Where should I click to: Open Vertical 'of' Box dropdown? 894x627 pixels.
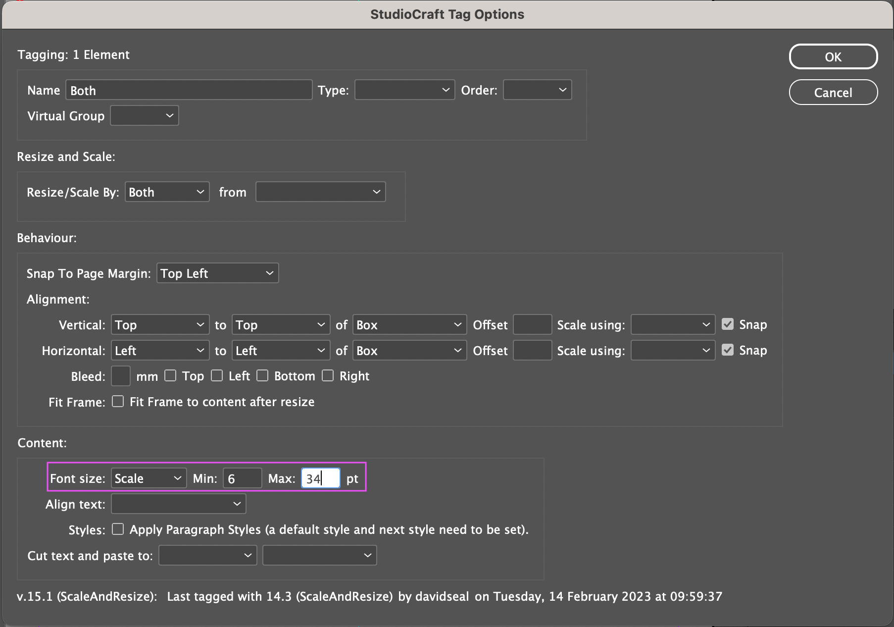409,325
